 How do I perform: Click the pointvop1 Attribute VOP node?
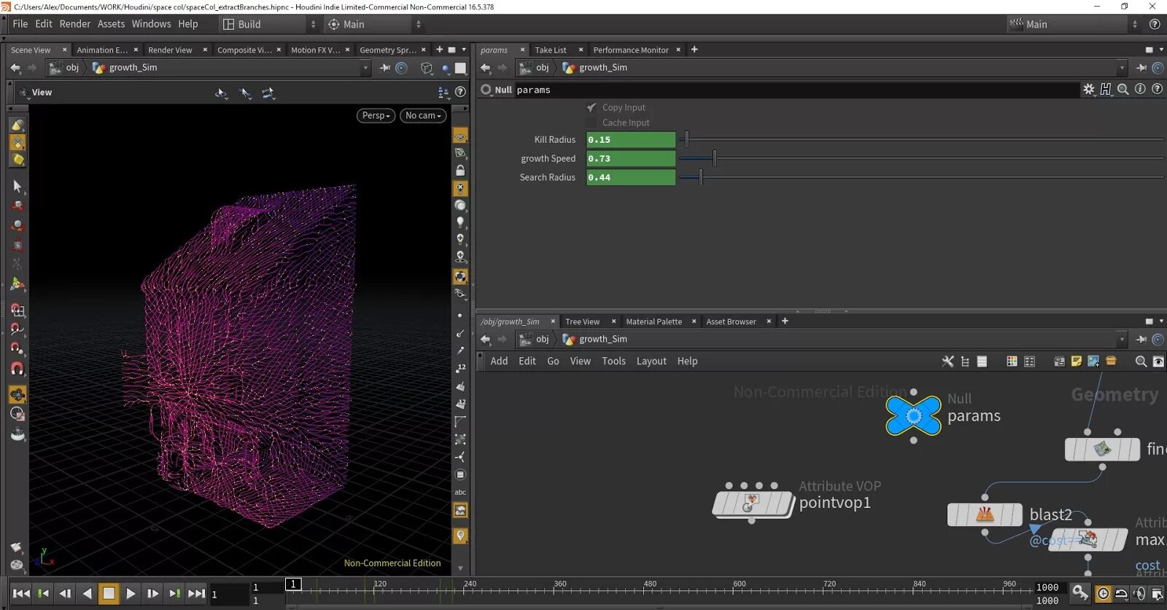[752, 504]
